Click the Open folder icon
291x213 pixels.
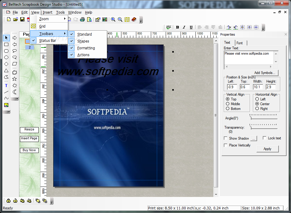15,19
